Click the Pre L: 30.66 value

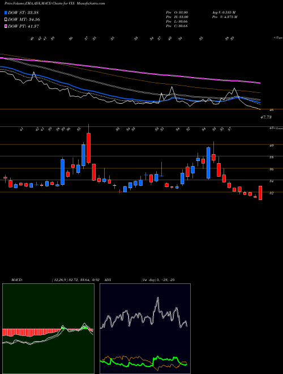(177, 22)
